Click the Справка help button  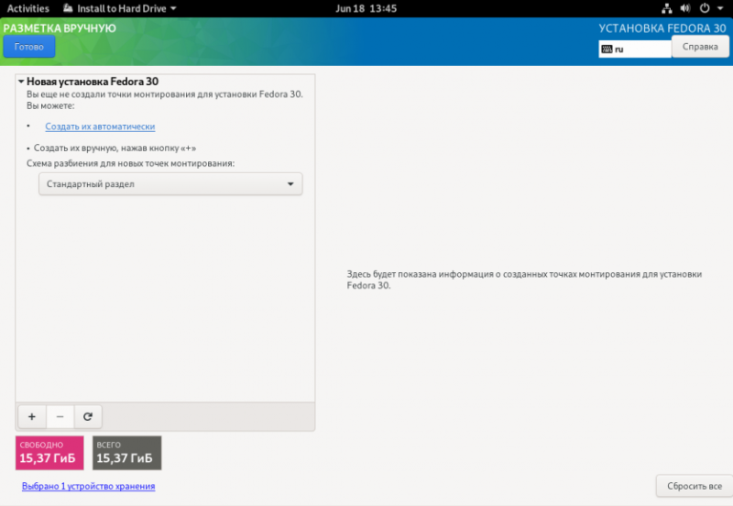[x=700, y=47]
